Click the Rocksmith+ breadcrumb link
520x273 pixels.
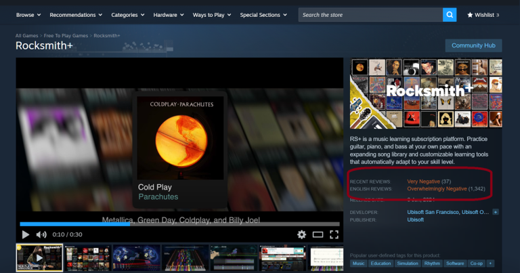pos(107,35)
